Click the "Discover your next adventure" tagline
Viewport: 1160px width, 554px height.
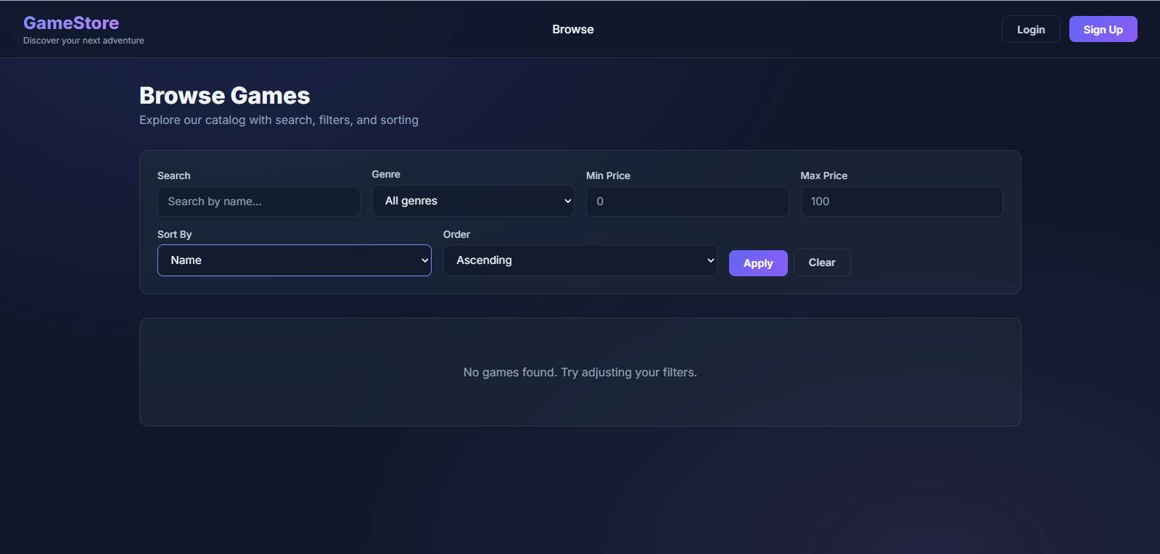click(x=83, y=41)
